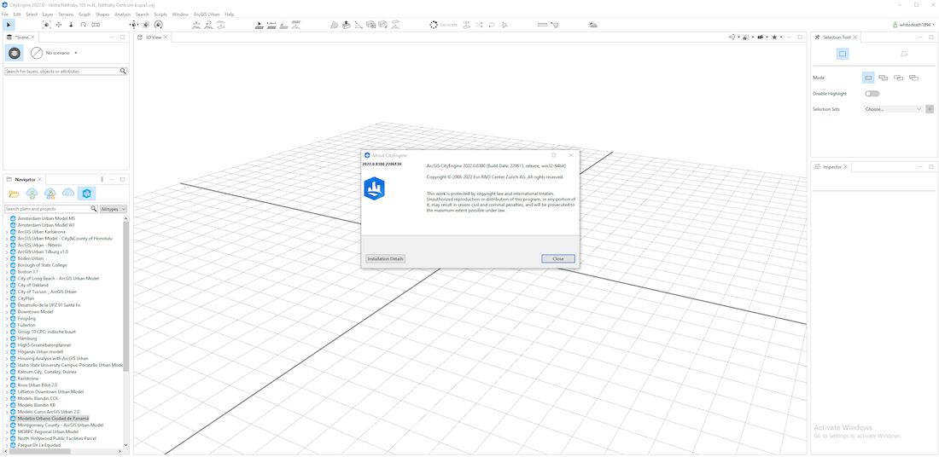Select the ArcGIS Urban icon in Navigator
The width and height of the screenshot is (939, 457).
(x=86, y=193)
